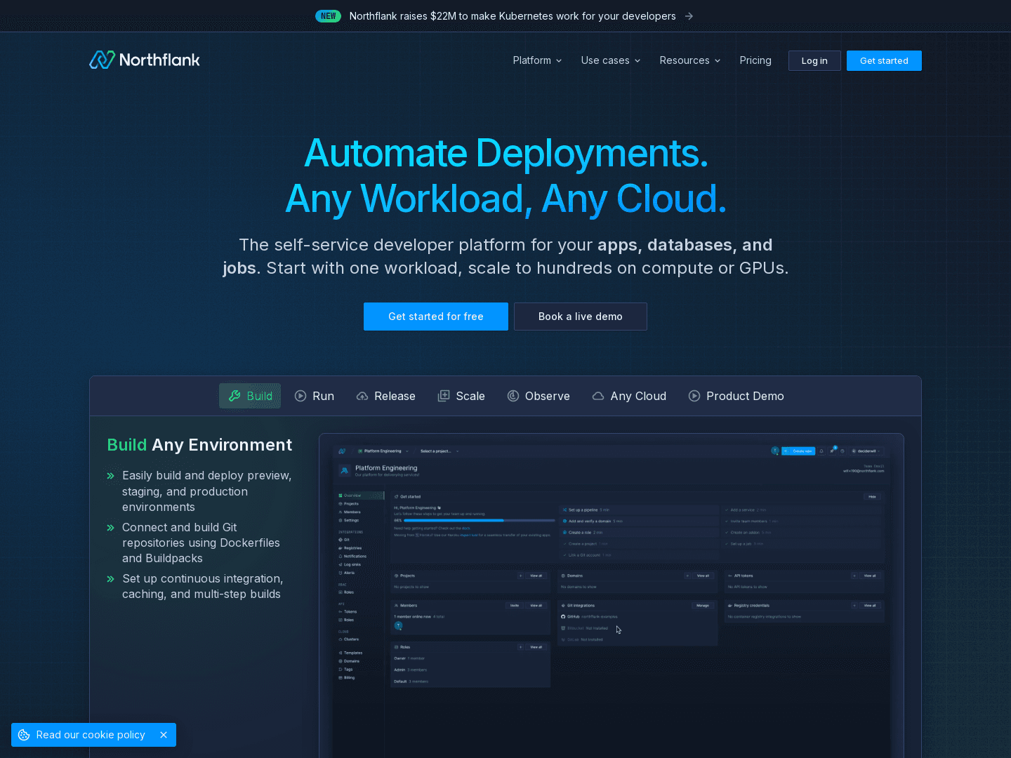The width and height of the screenshot is (1011, 758).
Task: Open the funding announcement headline link
Action: point(513,16)
